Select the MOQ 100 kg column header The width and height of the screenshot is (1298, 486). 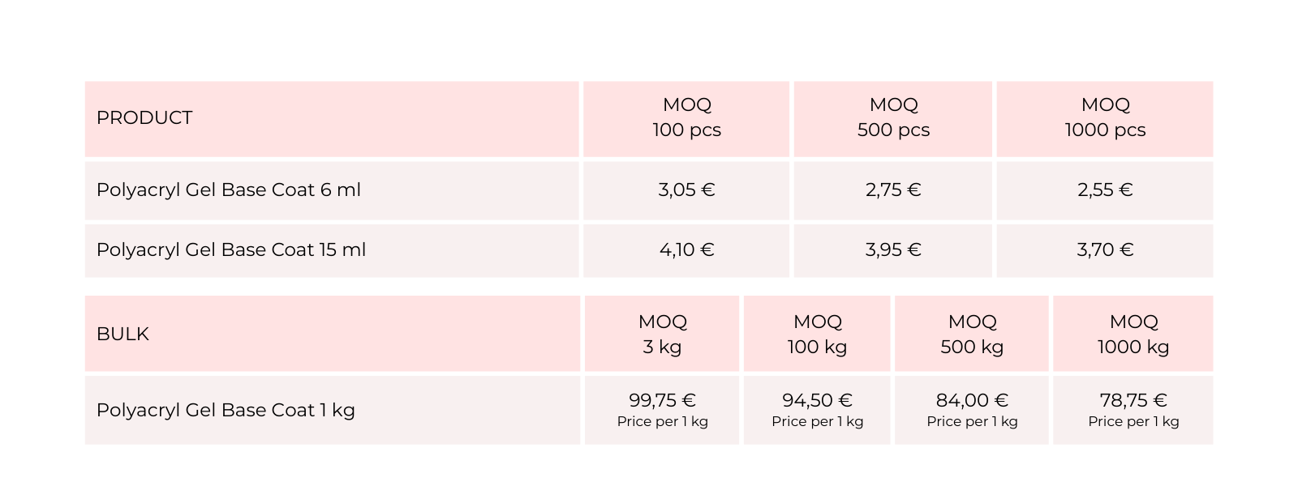[817, 335]
